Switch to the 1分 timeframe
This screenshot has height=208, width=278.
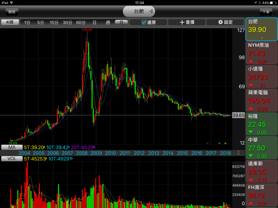pos(27,22)
